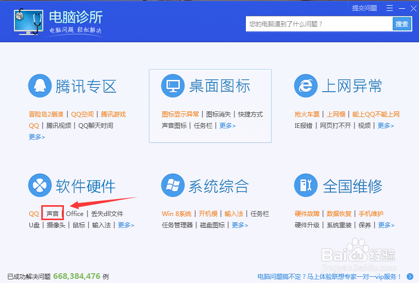Click QQ聊天时间 link
Screen dimensions: 419x283
96,126
